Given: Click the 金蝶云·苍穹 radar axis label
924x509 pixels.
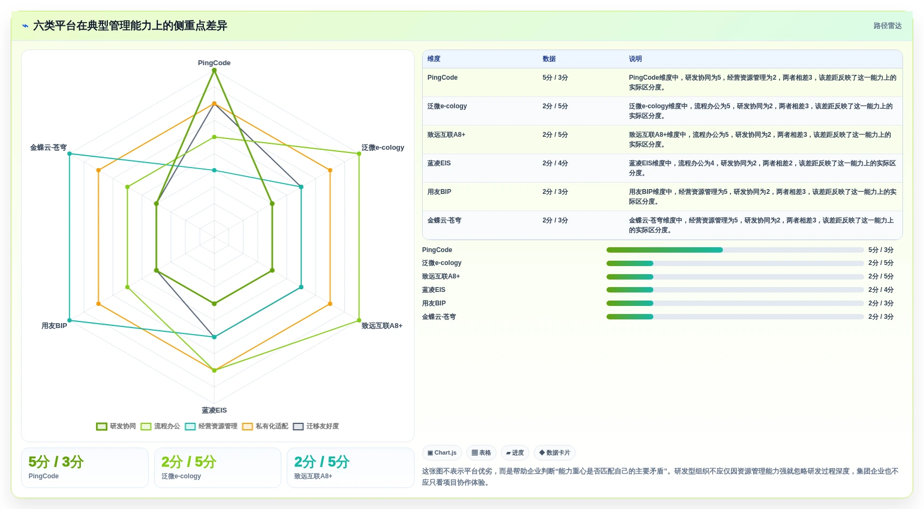Looking at the screenshot, I should coord(49,148).
